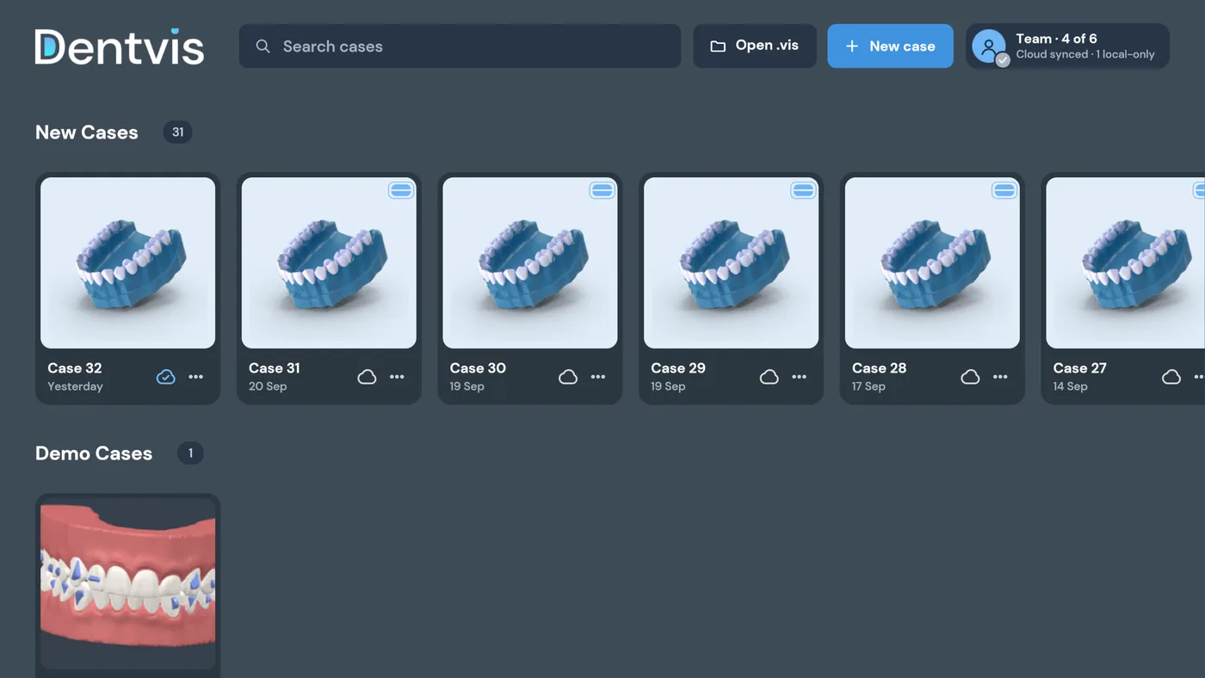
Task: Click the Case 32 title
Action: pos(75,367)
